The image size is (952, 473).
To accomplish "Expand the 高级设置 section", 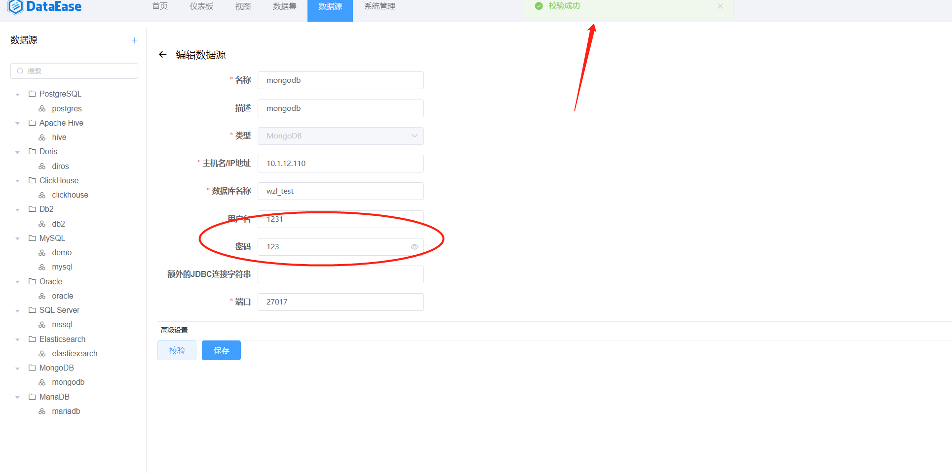I will point(174,330).
